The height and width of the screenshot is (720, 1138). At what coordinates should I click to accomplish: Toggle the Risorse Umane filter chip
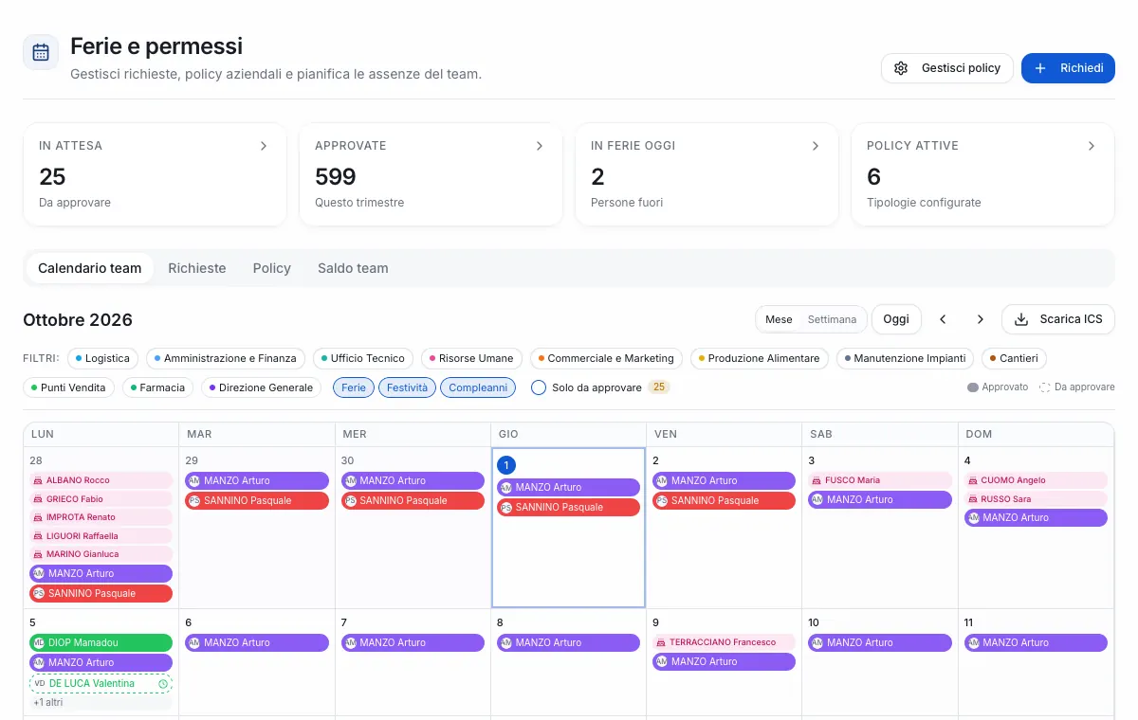(x=471, y=358)
